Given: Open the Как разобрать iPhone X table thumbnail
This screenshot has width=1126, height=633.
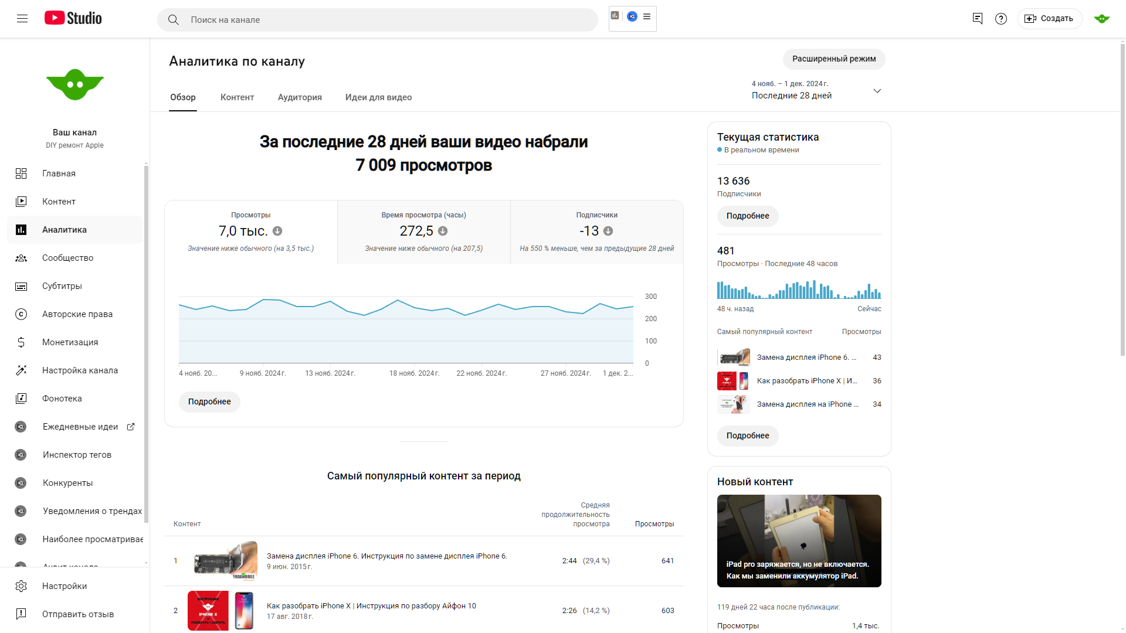Looking at the screenshot, I should [x=222, y=611].
